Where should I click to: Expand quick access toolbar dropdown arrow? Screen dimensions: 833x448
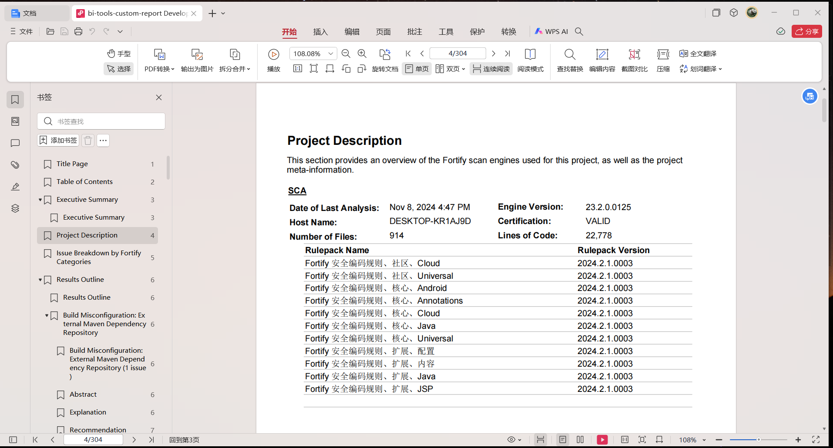pyautogui.click(x=120, y=31)
